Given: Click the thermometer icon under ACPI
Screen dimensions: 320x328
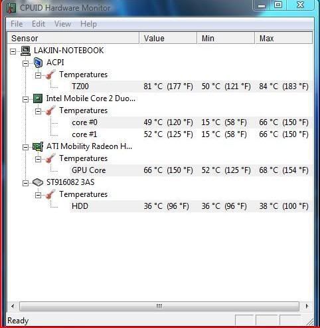Looking at the screenshot, I should [x=50, y=75].
